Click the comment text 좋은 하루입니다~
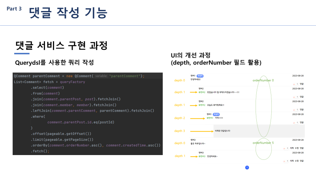 (x=198, y=144)
